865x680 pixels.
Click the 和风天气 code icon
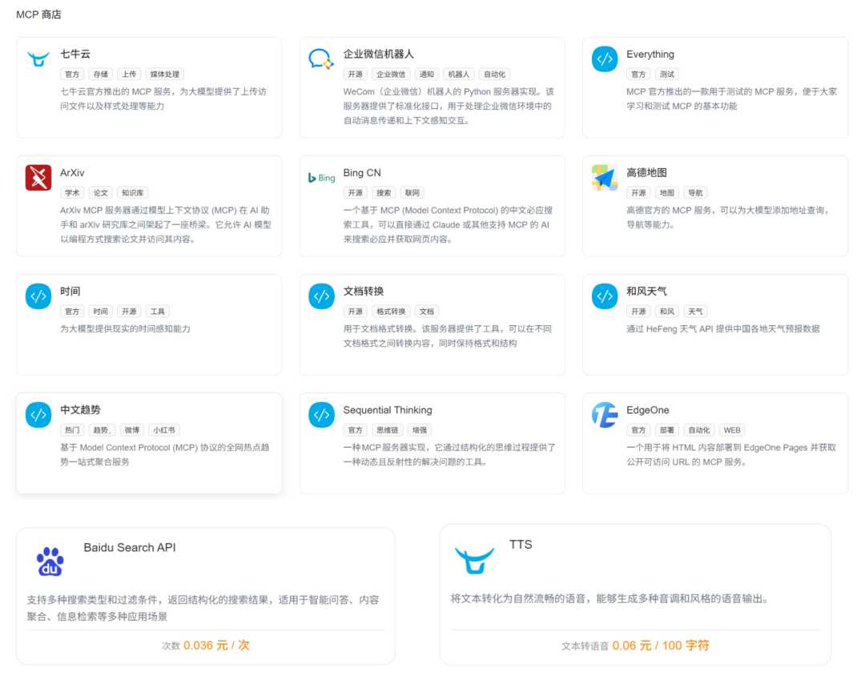[x=605, y=296]
